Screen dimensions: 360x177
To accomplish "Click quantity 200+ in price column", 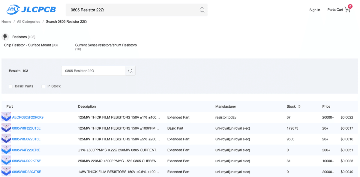I will tap(326, 150).
